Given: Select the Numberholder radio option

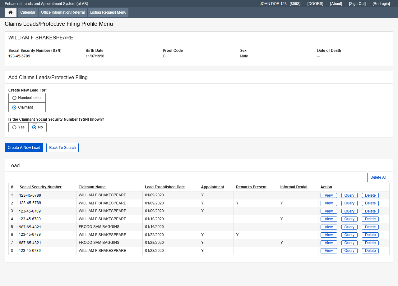Looking at the screenshot, I should point(14,98).
